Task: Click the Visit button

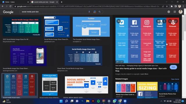Action: point(173,67)
